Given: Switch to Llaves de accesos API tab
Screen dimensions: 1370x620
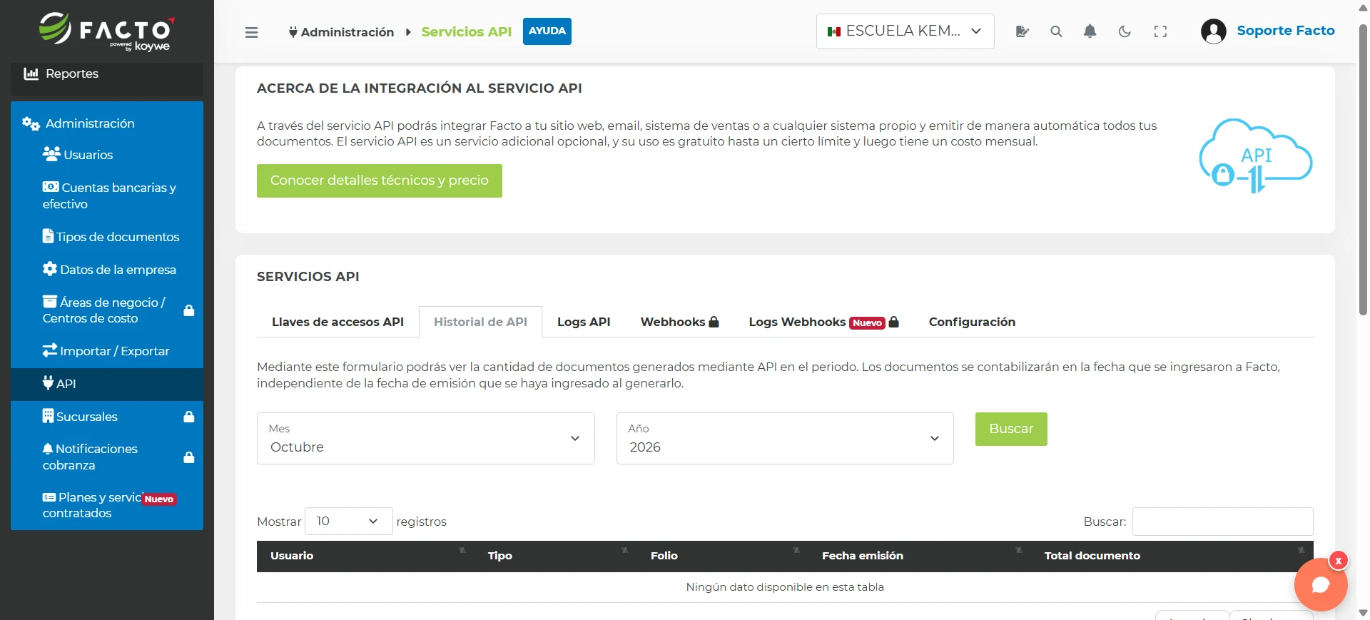Looking at the screenshot, I should point(338,322).
